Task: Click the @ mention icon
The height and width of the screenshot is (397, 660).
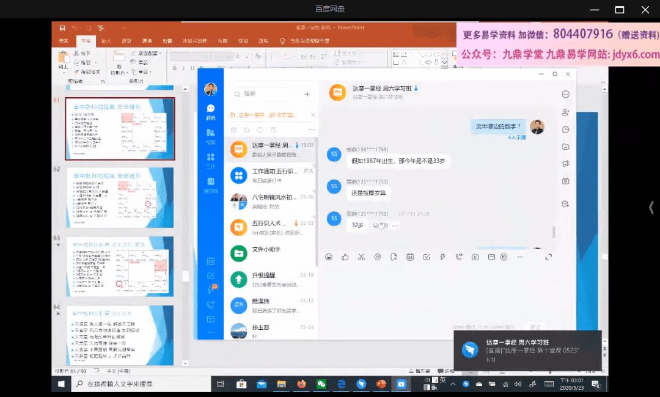Action: tap(378, 257)
